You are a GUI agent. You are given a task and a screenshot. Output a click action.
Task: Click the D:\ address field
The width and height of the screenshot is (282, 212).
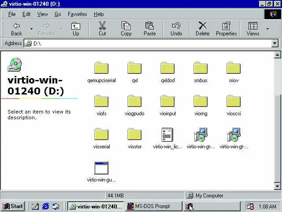tap(148, 43)
